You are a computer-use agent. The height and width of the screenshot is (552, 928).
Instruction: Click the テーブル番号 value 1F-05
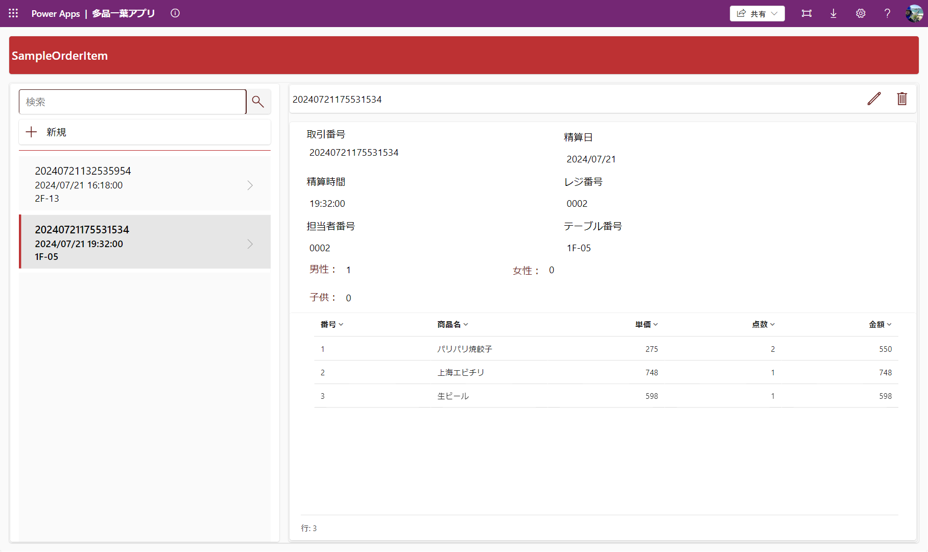point(579,248)
